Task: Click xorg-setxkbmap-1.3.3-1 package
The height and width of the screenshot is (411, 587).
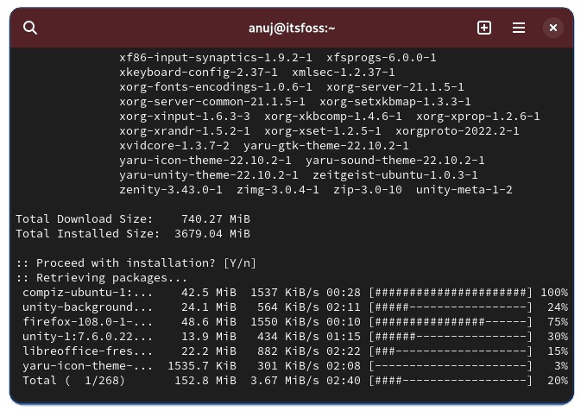Action: coord(395,101)
